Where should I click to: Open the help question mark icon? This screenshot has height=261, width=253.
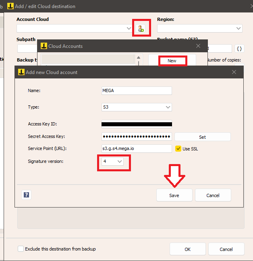[27, 195]
